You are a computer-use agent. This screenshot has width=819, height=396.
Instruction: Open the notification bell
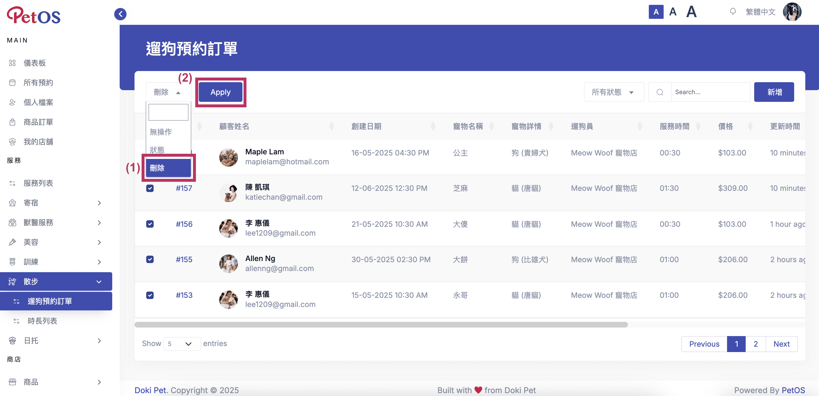tap(732, 12)
